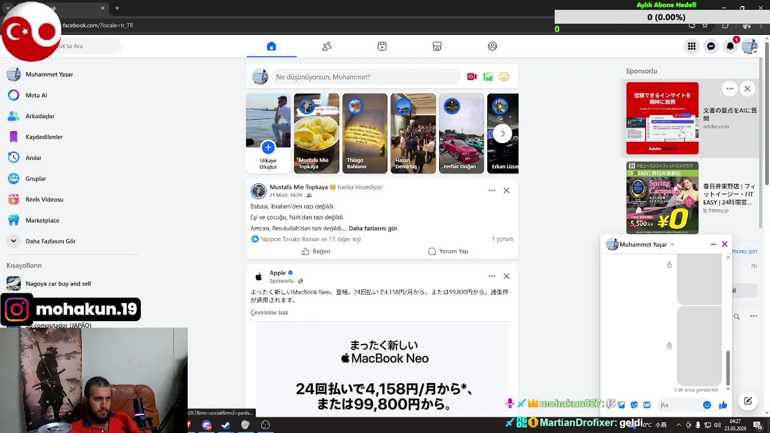
Task: Open the Apple page name link
Action: (x=277, y=273)
